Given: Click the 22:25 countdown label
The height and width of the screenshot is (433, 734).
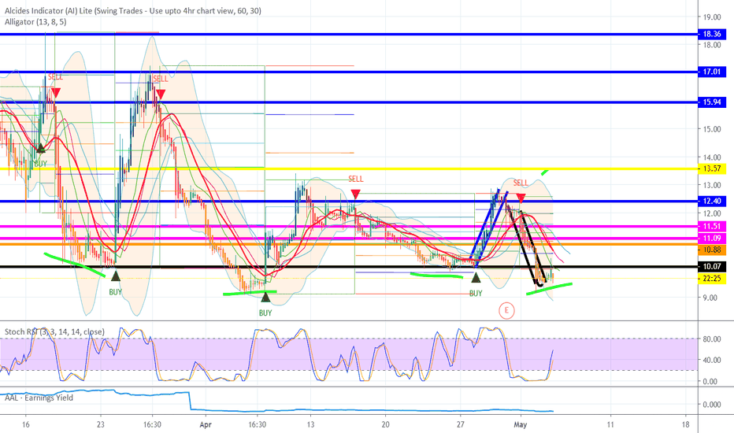Looking at the screenshot, I should [711, 279].
